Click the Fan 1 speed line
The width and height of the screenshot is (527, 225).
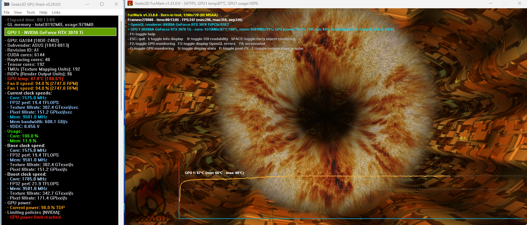(41, 88)
